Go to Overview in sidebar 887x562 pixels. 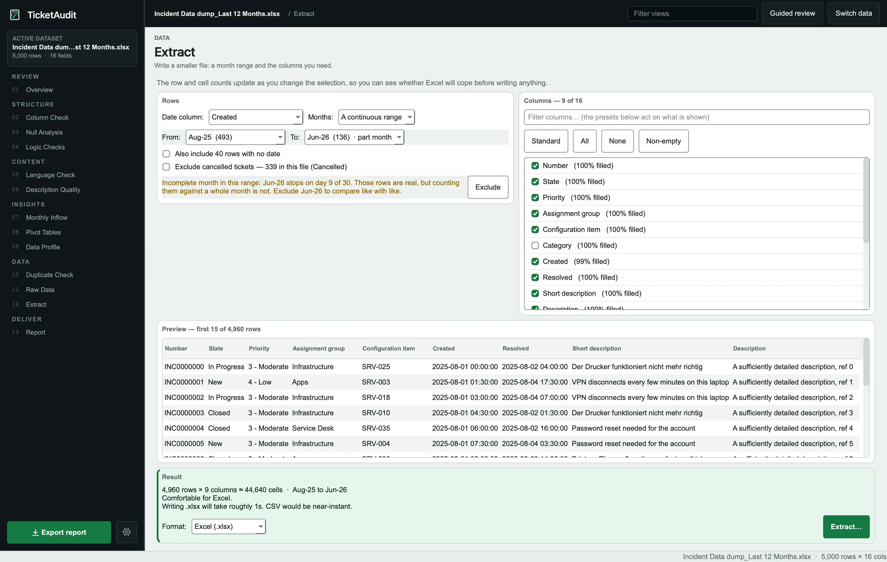coord(39,90)
